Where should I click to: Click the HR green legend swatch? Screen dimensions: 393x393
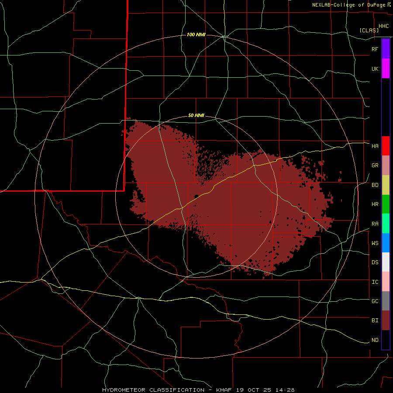(x=386, y=204)
